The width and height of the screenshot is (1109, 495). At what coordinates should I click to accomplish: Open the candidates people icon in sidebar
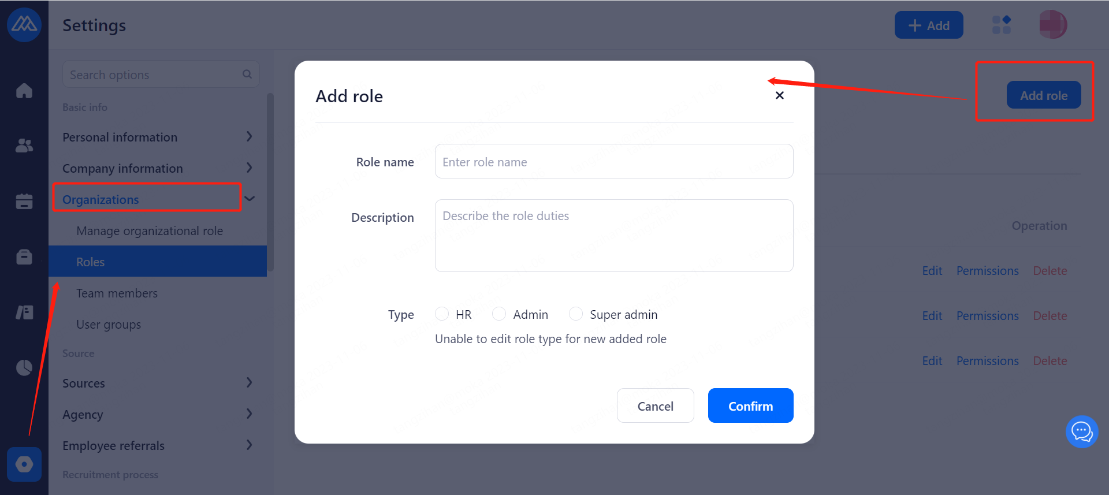pos(24,146)
